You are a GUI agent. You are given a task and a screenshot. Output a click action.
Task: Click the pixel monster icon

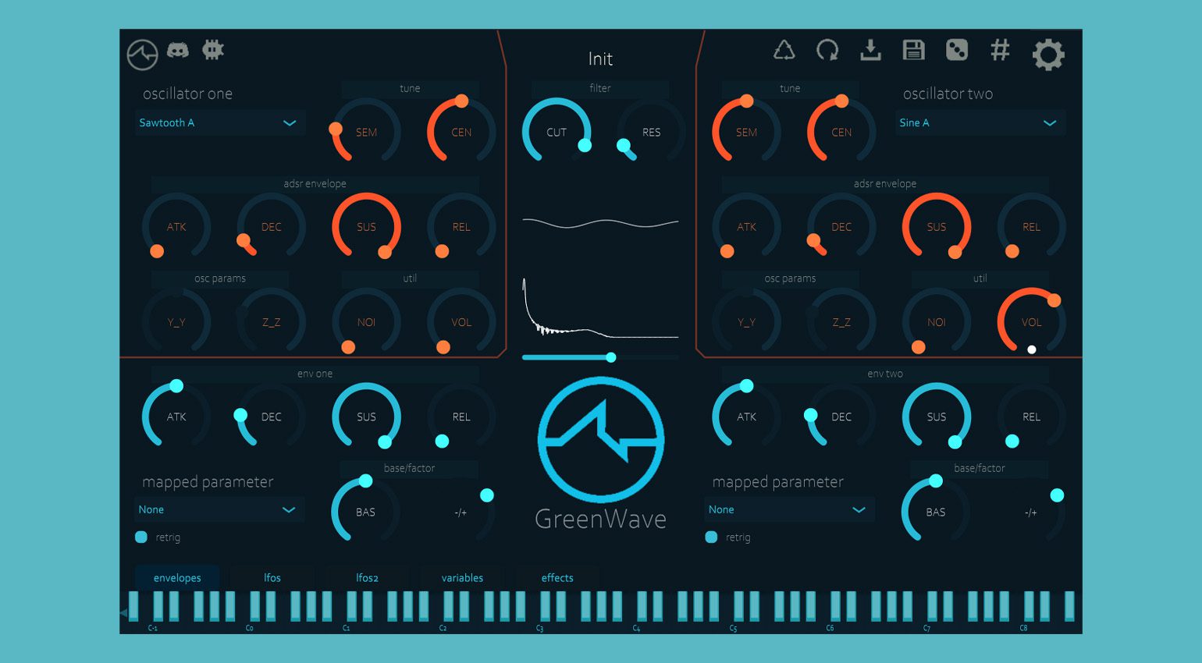213,50
